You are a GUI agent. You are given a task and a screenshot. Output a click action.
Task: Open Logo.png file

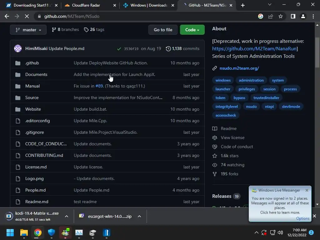(x=34, y=178)
